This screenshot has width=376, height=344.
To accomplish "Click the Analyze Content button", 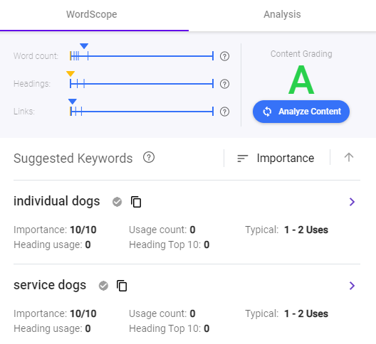I will (301, 112).
